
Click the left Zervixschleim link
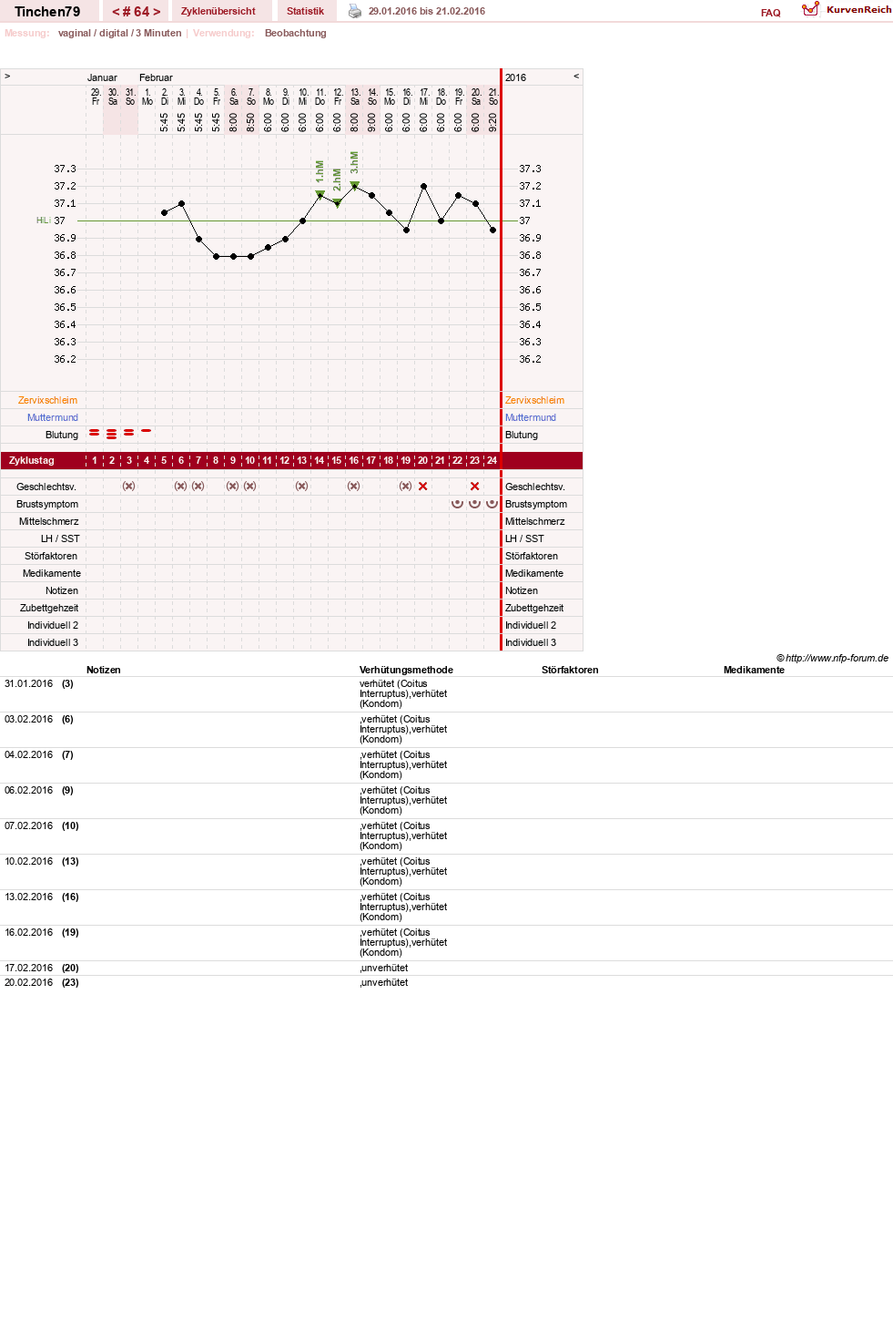(47, 400)
